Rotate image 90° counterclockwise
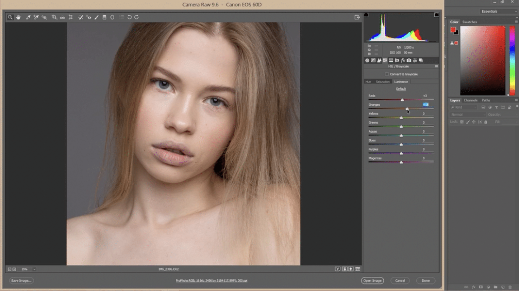Screen dimensions: 519x291 coord(129,17)
